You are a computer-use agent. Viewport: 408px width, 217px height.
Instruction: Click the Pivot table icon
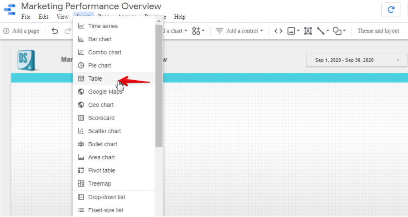[81, 170]
